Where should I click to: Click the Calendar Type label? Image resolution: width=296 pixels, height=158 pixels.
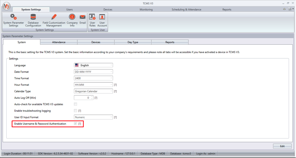point(22,91)
